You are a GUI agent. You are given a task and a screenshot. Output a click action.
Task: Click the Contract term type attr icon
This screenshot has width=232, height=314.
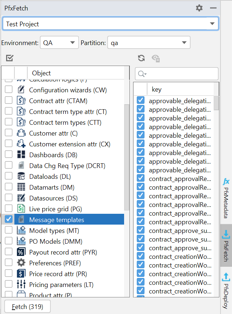[x=21, y=111]
